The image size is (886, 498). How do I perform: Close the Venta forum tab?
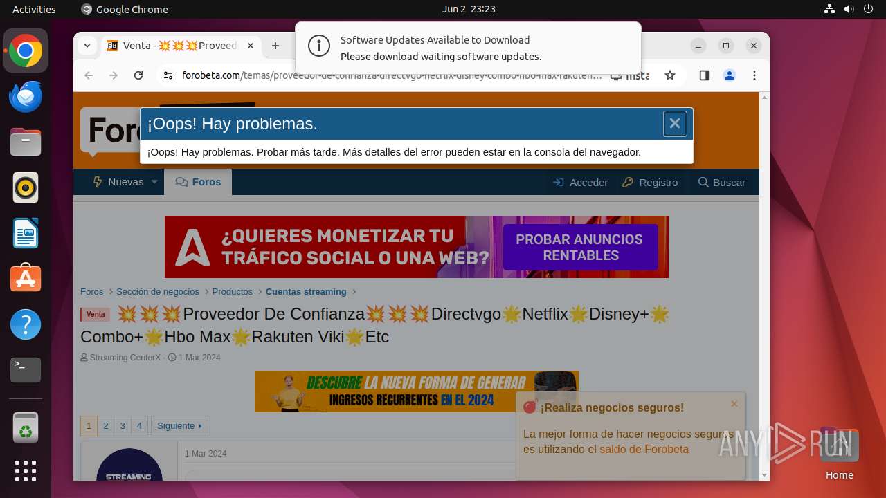tap(251, 46)
